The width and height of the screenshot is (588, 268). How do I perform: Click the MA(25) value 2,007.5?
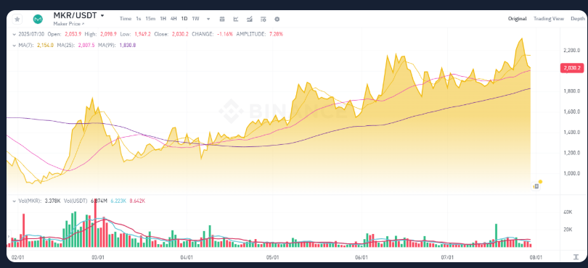(x=86, y=46)
